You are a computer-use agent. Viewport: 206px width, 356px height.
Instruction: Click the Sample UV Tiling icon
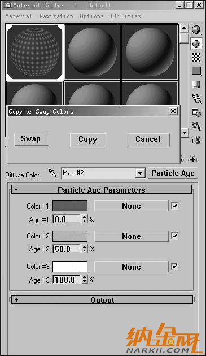coord(196,71)
